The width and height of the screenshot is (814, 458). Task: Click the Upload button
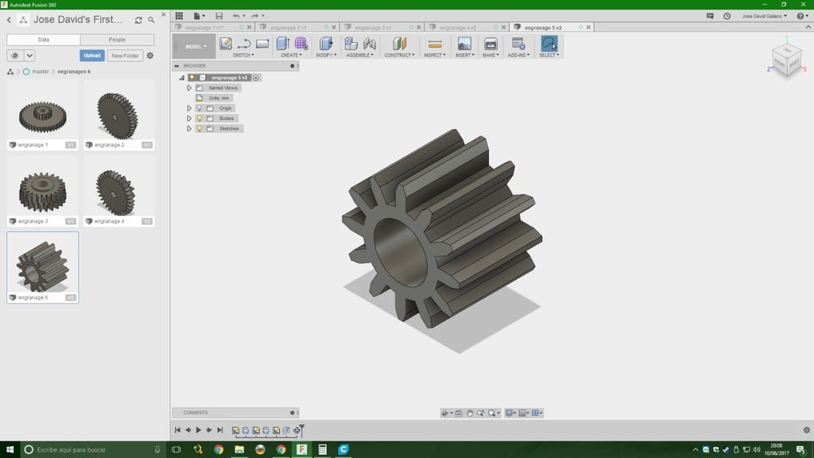(x=92, y=56)
